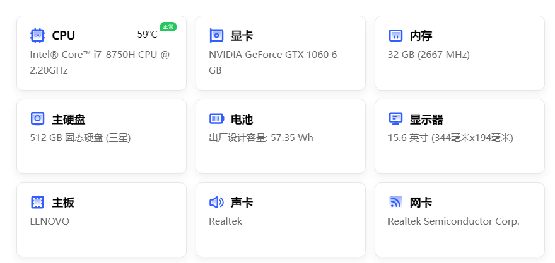Viewport: 555px width, 263px height.
Task: Select the Realtek Semiconductor Corp. text
Action: point(453,221)
